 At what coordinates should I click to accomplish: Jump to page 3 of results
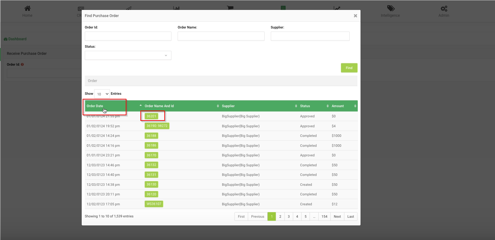(x=288, y=216)
